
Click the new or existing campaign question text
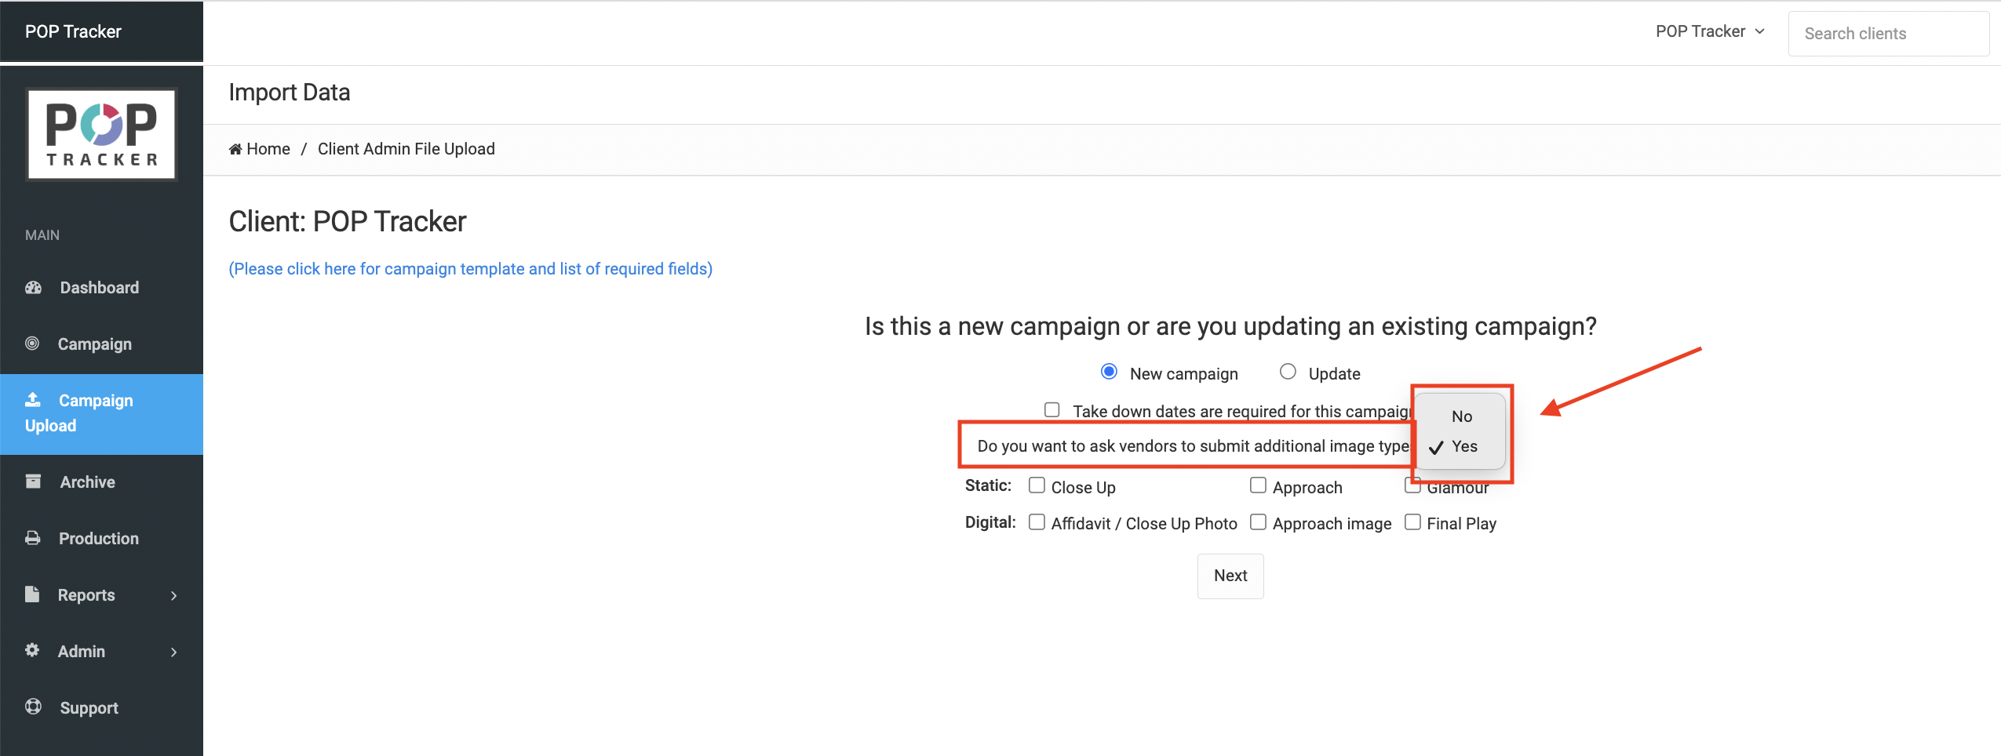(x=1230, y=326)
